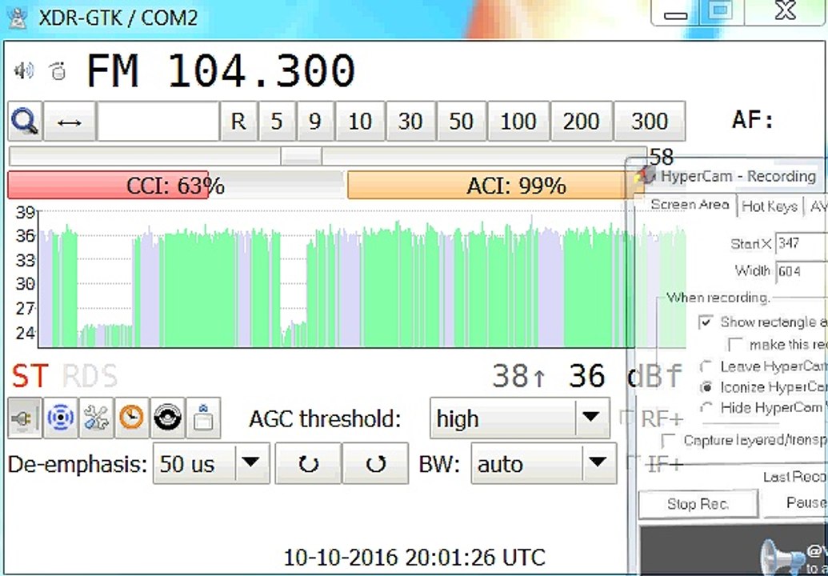Click the double-arrow tune button
This screenshot has width=828, height=576.
(x=70, y=122)
